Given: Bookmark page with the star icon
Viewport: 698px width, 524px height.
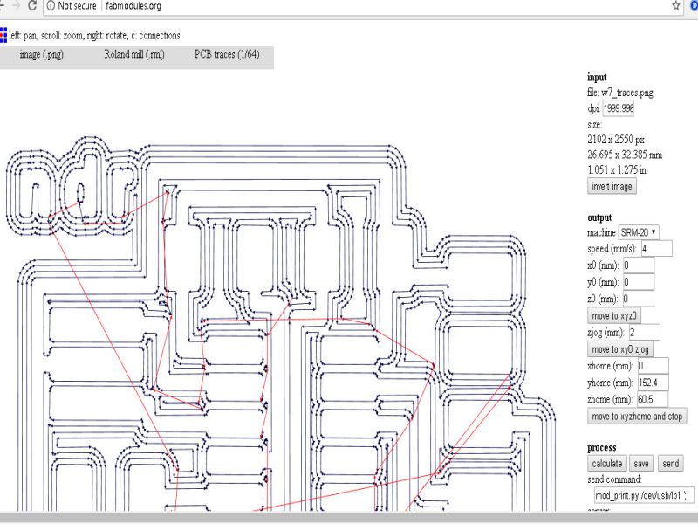Looking at the screenshot, I should pos(675,6).
